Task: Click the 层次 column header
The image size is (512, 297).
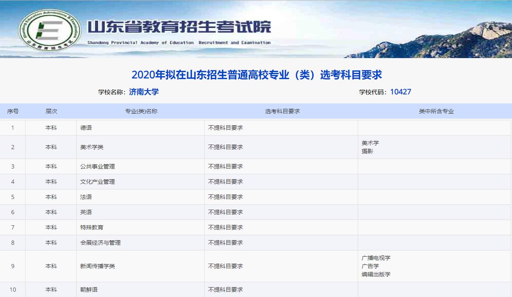Action: point(51,111)
